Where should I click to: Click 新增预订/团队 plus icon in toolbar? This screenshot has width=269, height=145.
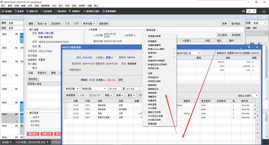[84, 11]
